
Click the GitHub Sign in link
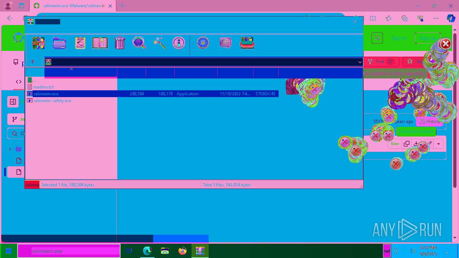pos(399,38)
